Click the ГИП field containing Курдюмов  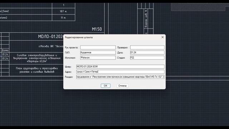(x=98, y=53)
